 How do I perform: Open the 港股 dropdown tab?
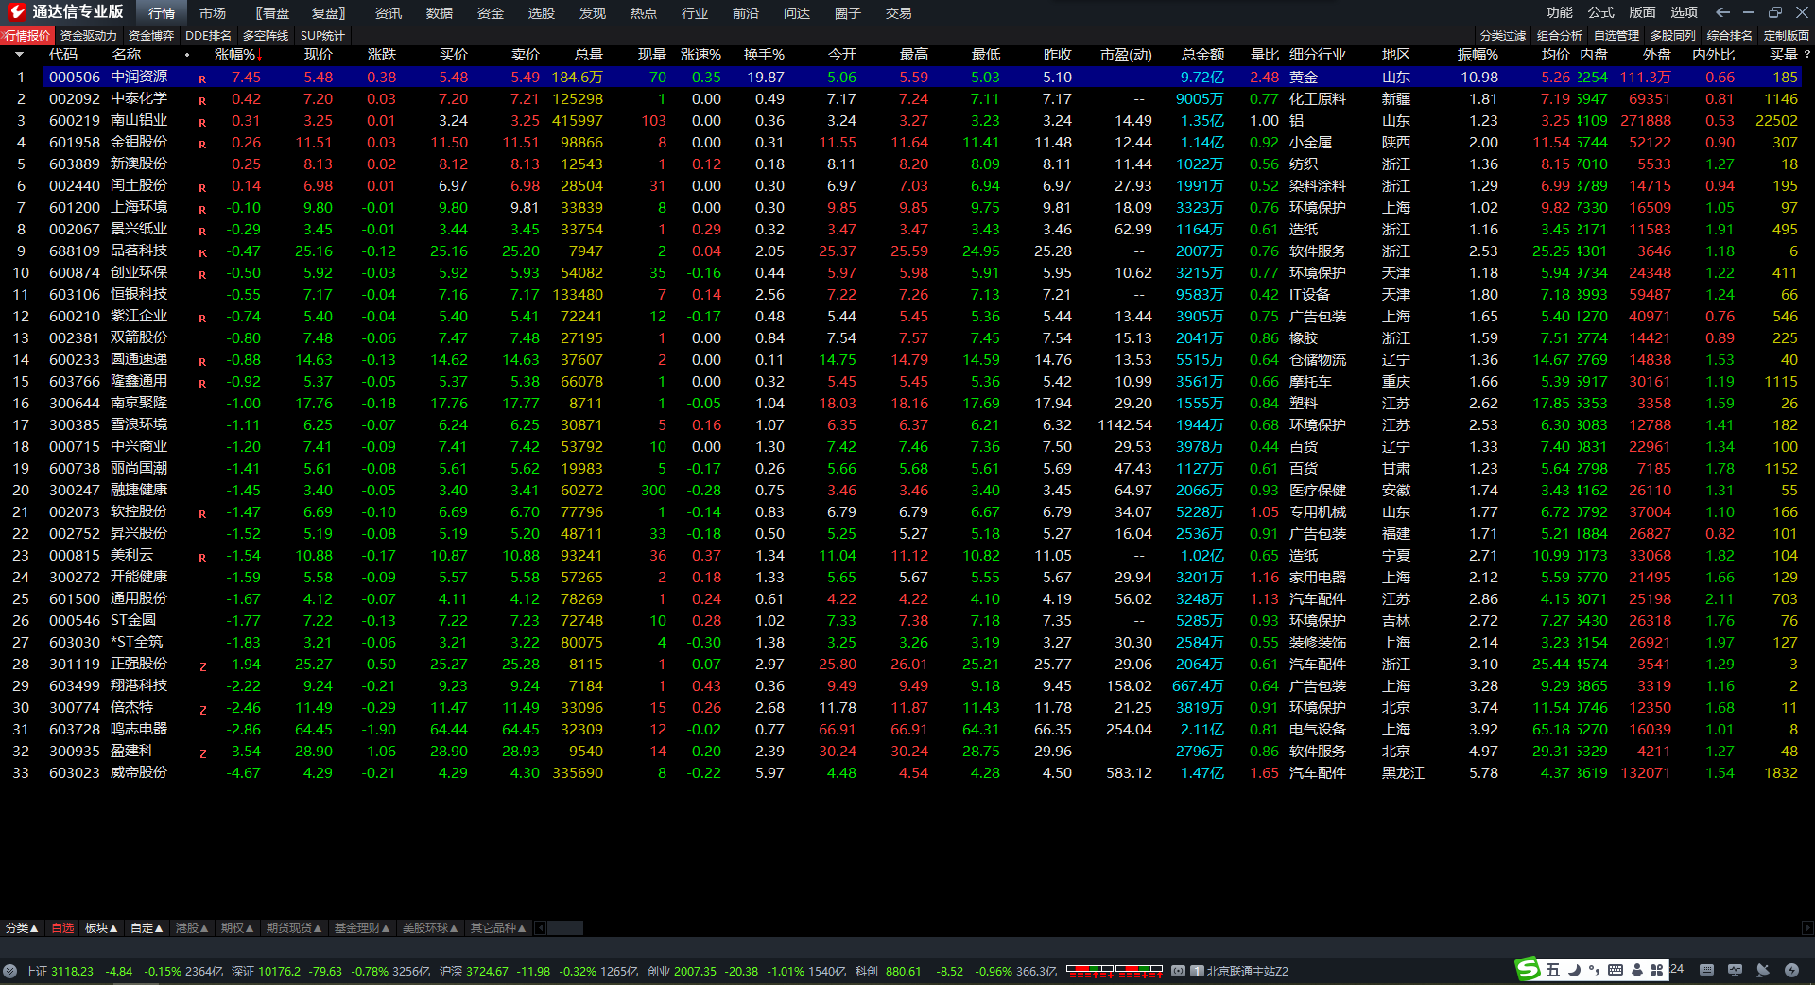tap(192, 928)
